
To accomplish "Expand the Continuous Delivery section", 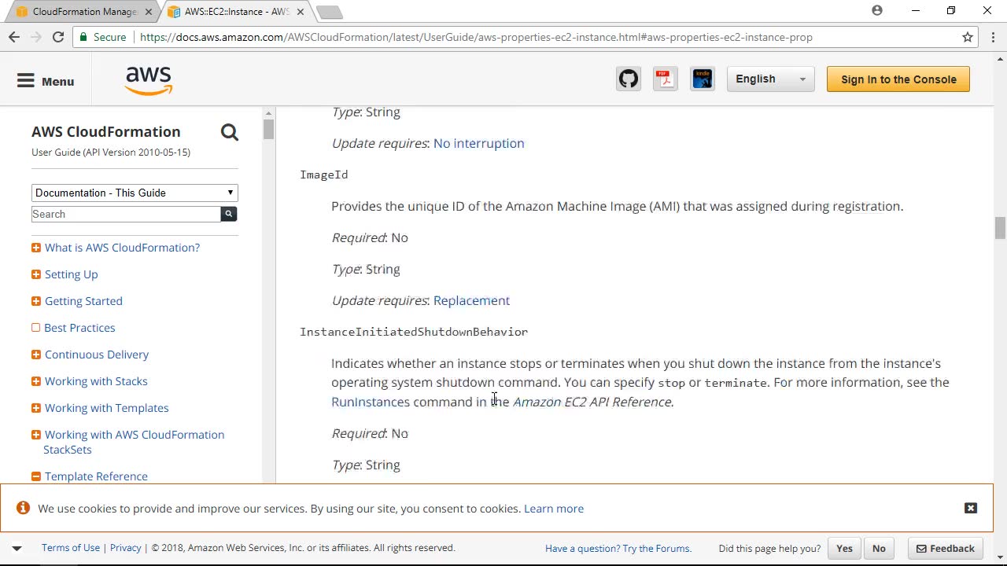I will coord(36,355).
